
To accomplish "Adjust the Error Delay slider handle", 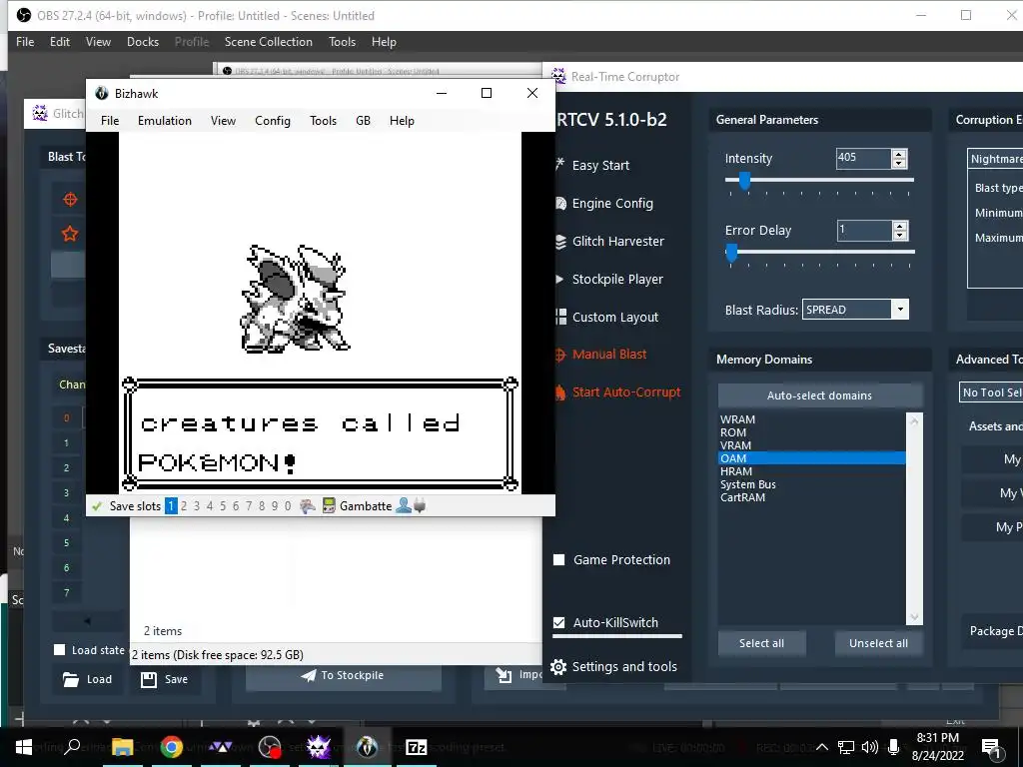I will (731, 252).
